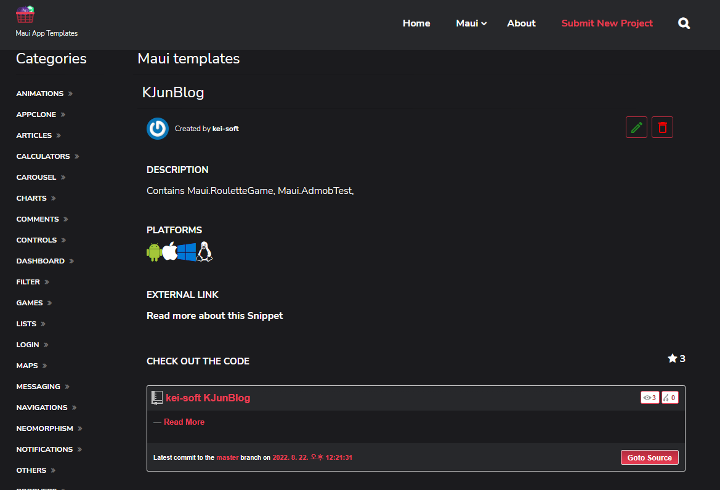
Task: Click the Apple platform icon
Action: click(170, 251)
